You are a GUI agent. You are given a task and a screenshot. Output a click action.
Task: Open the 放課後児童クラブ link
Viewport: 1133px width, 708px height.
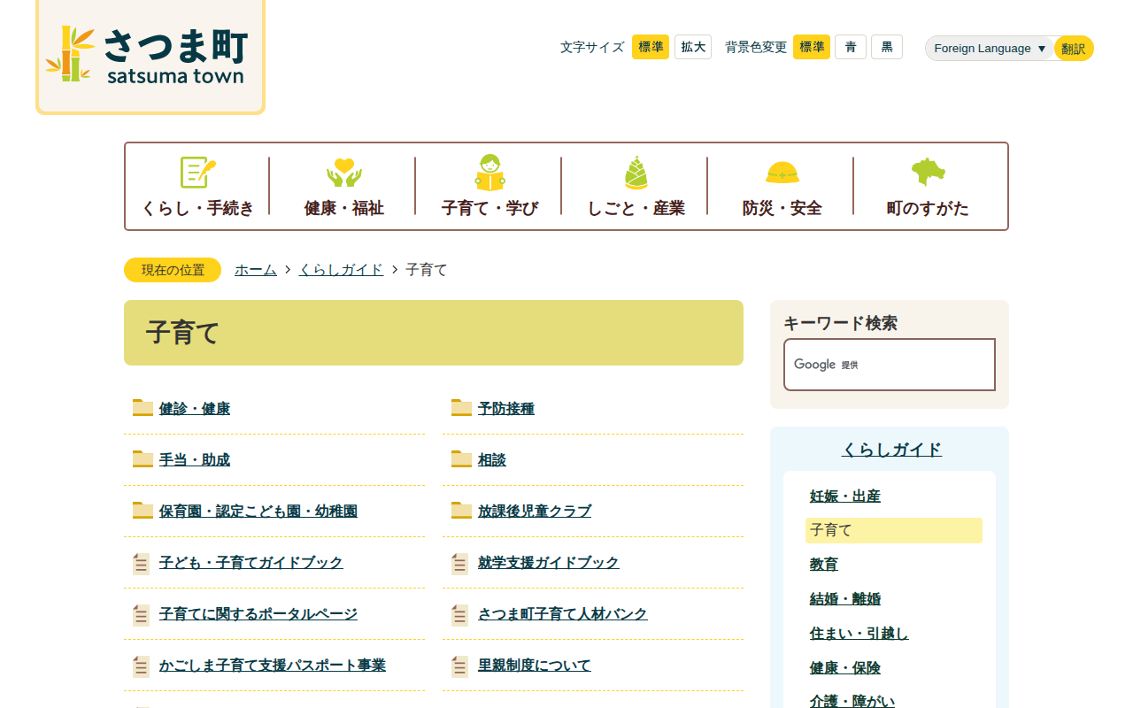click(x=535, y=512)
